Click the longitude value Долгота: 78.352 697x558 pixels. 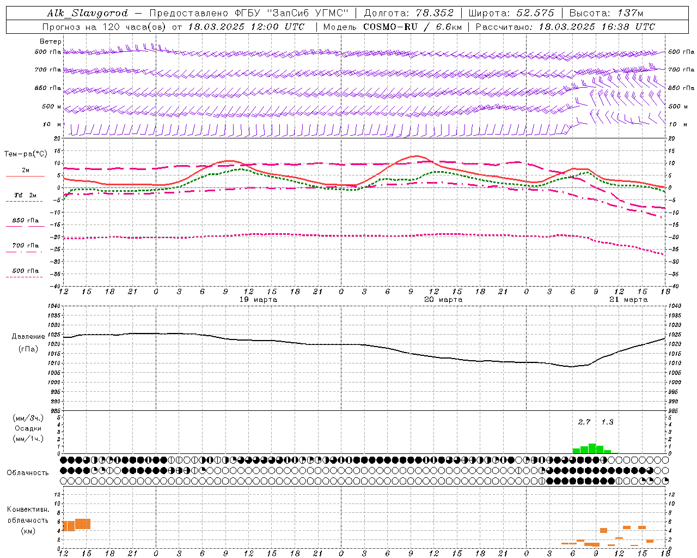(x=408, y=13)
